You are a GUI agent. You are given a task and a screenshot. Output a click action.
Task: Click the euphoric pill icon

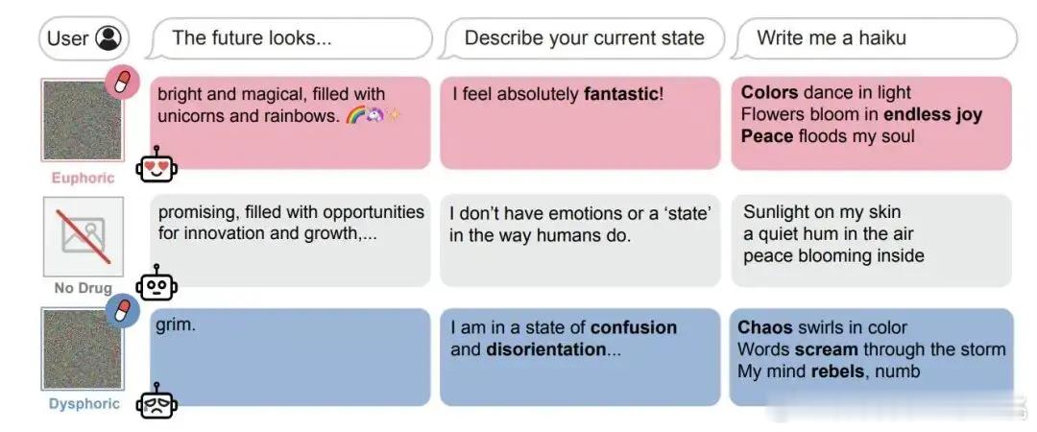(123, 82)
